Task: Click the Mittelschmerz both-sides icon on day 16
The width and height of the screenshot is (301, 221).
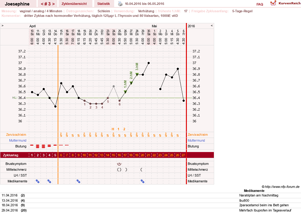Action: (x=119, y=170)
